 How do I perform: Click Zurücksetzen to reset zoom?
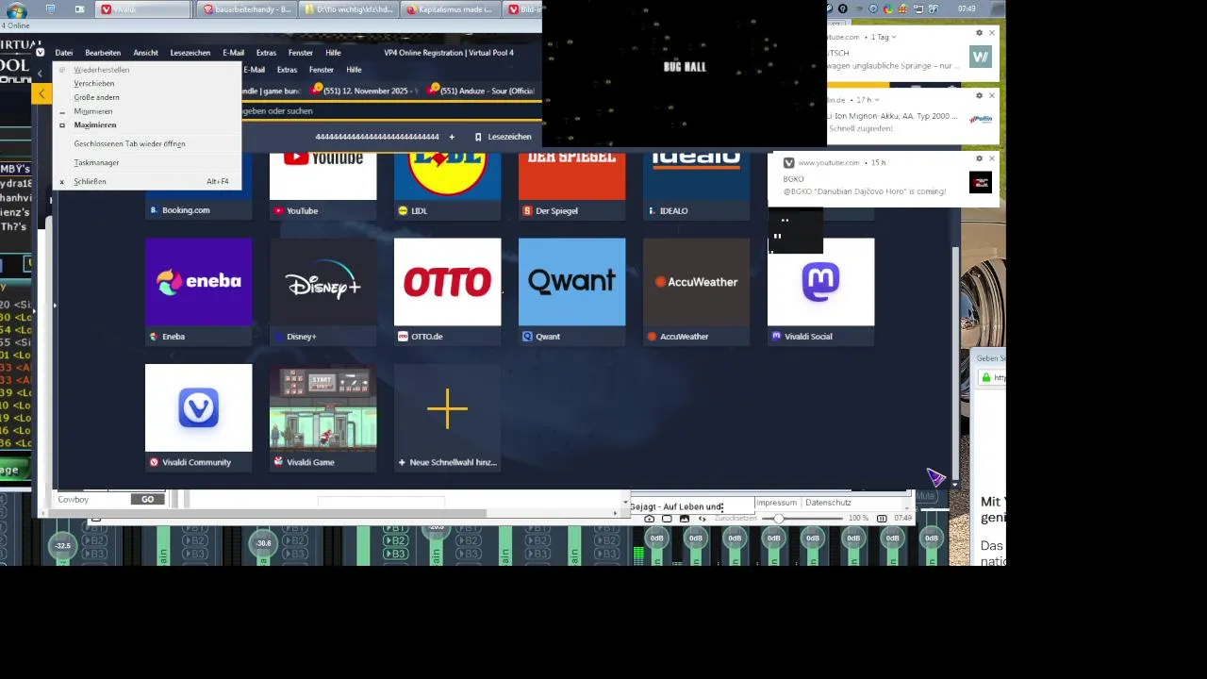click(x=736, y=519)
